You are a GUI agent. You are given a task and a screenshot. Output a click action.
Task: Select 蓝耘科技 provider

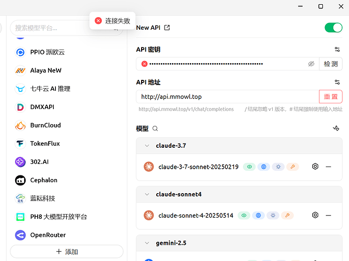pos(67,198)
